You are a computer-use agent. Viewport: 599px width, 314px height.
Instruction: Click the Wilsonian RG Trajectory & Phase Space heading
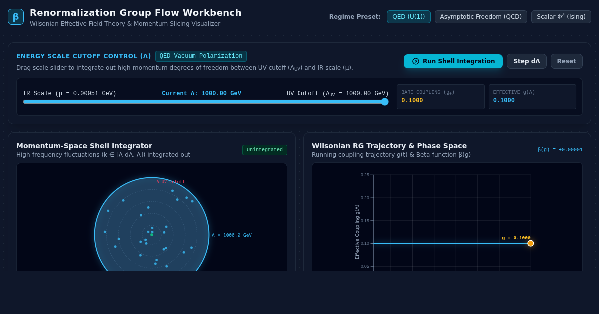389,146
